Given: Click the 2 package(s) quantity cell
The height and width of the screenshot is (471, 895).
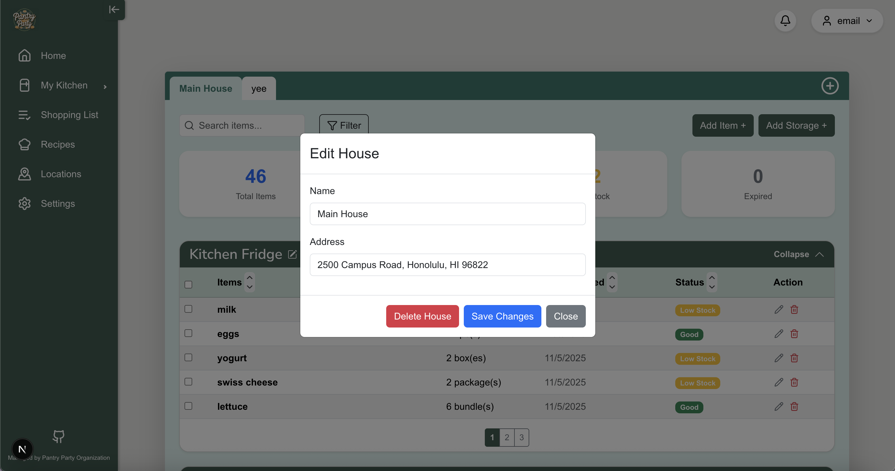Looking at the screenshot, I should (x=474, y=382).
